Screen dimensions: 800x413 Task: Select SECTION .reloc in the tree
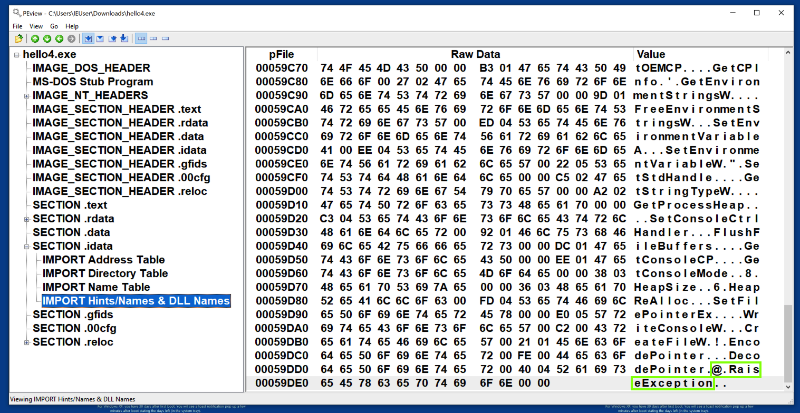tap(73, 342)
